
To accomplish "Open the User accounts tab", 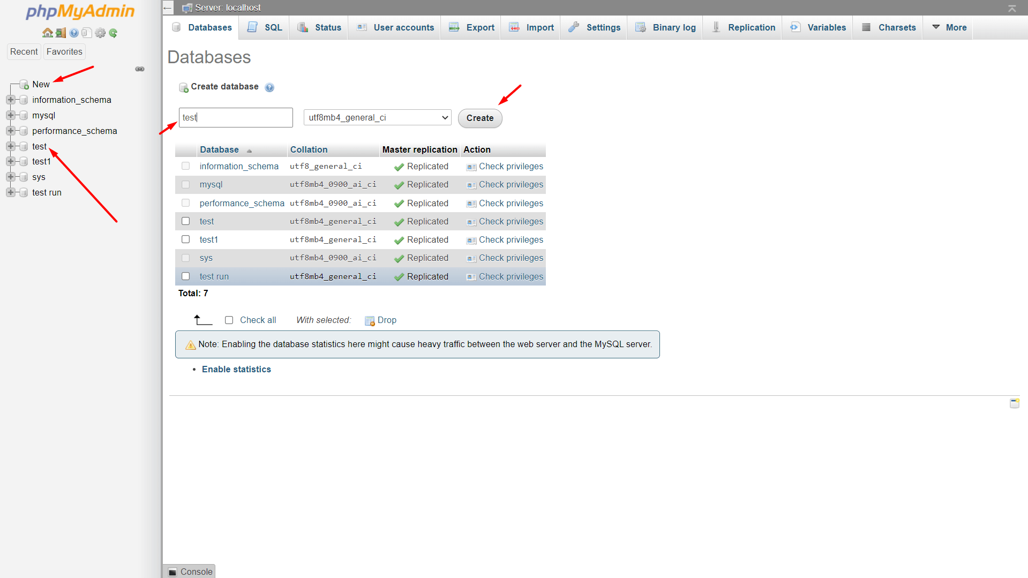I will [x=395, y=27].
